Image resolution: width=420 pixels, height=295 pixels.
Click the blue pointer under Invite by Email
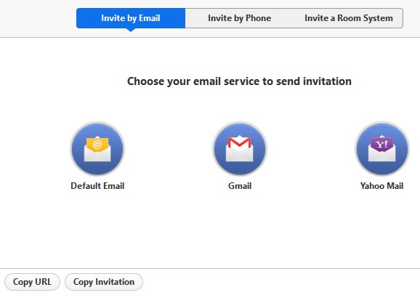(x=131, y=30)
